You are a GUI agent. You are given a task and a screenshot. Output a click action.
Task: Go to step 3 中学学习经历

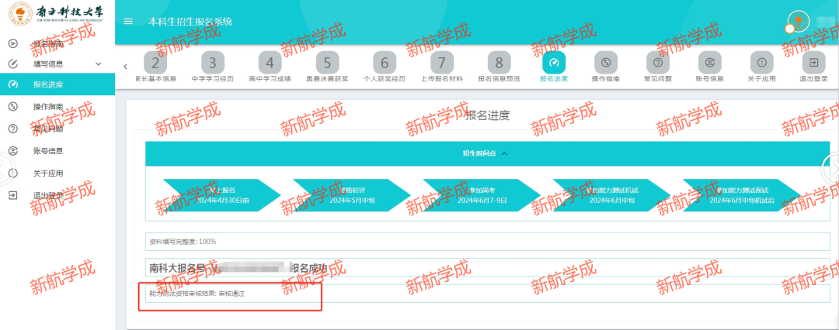213,64
